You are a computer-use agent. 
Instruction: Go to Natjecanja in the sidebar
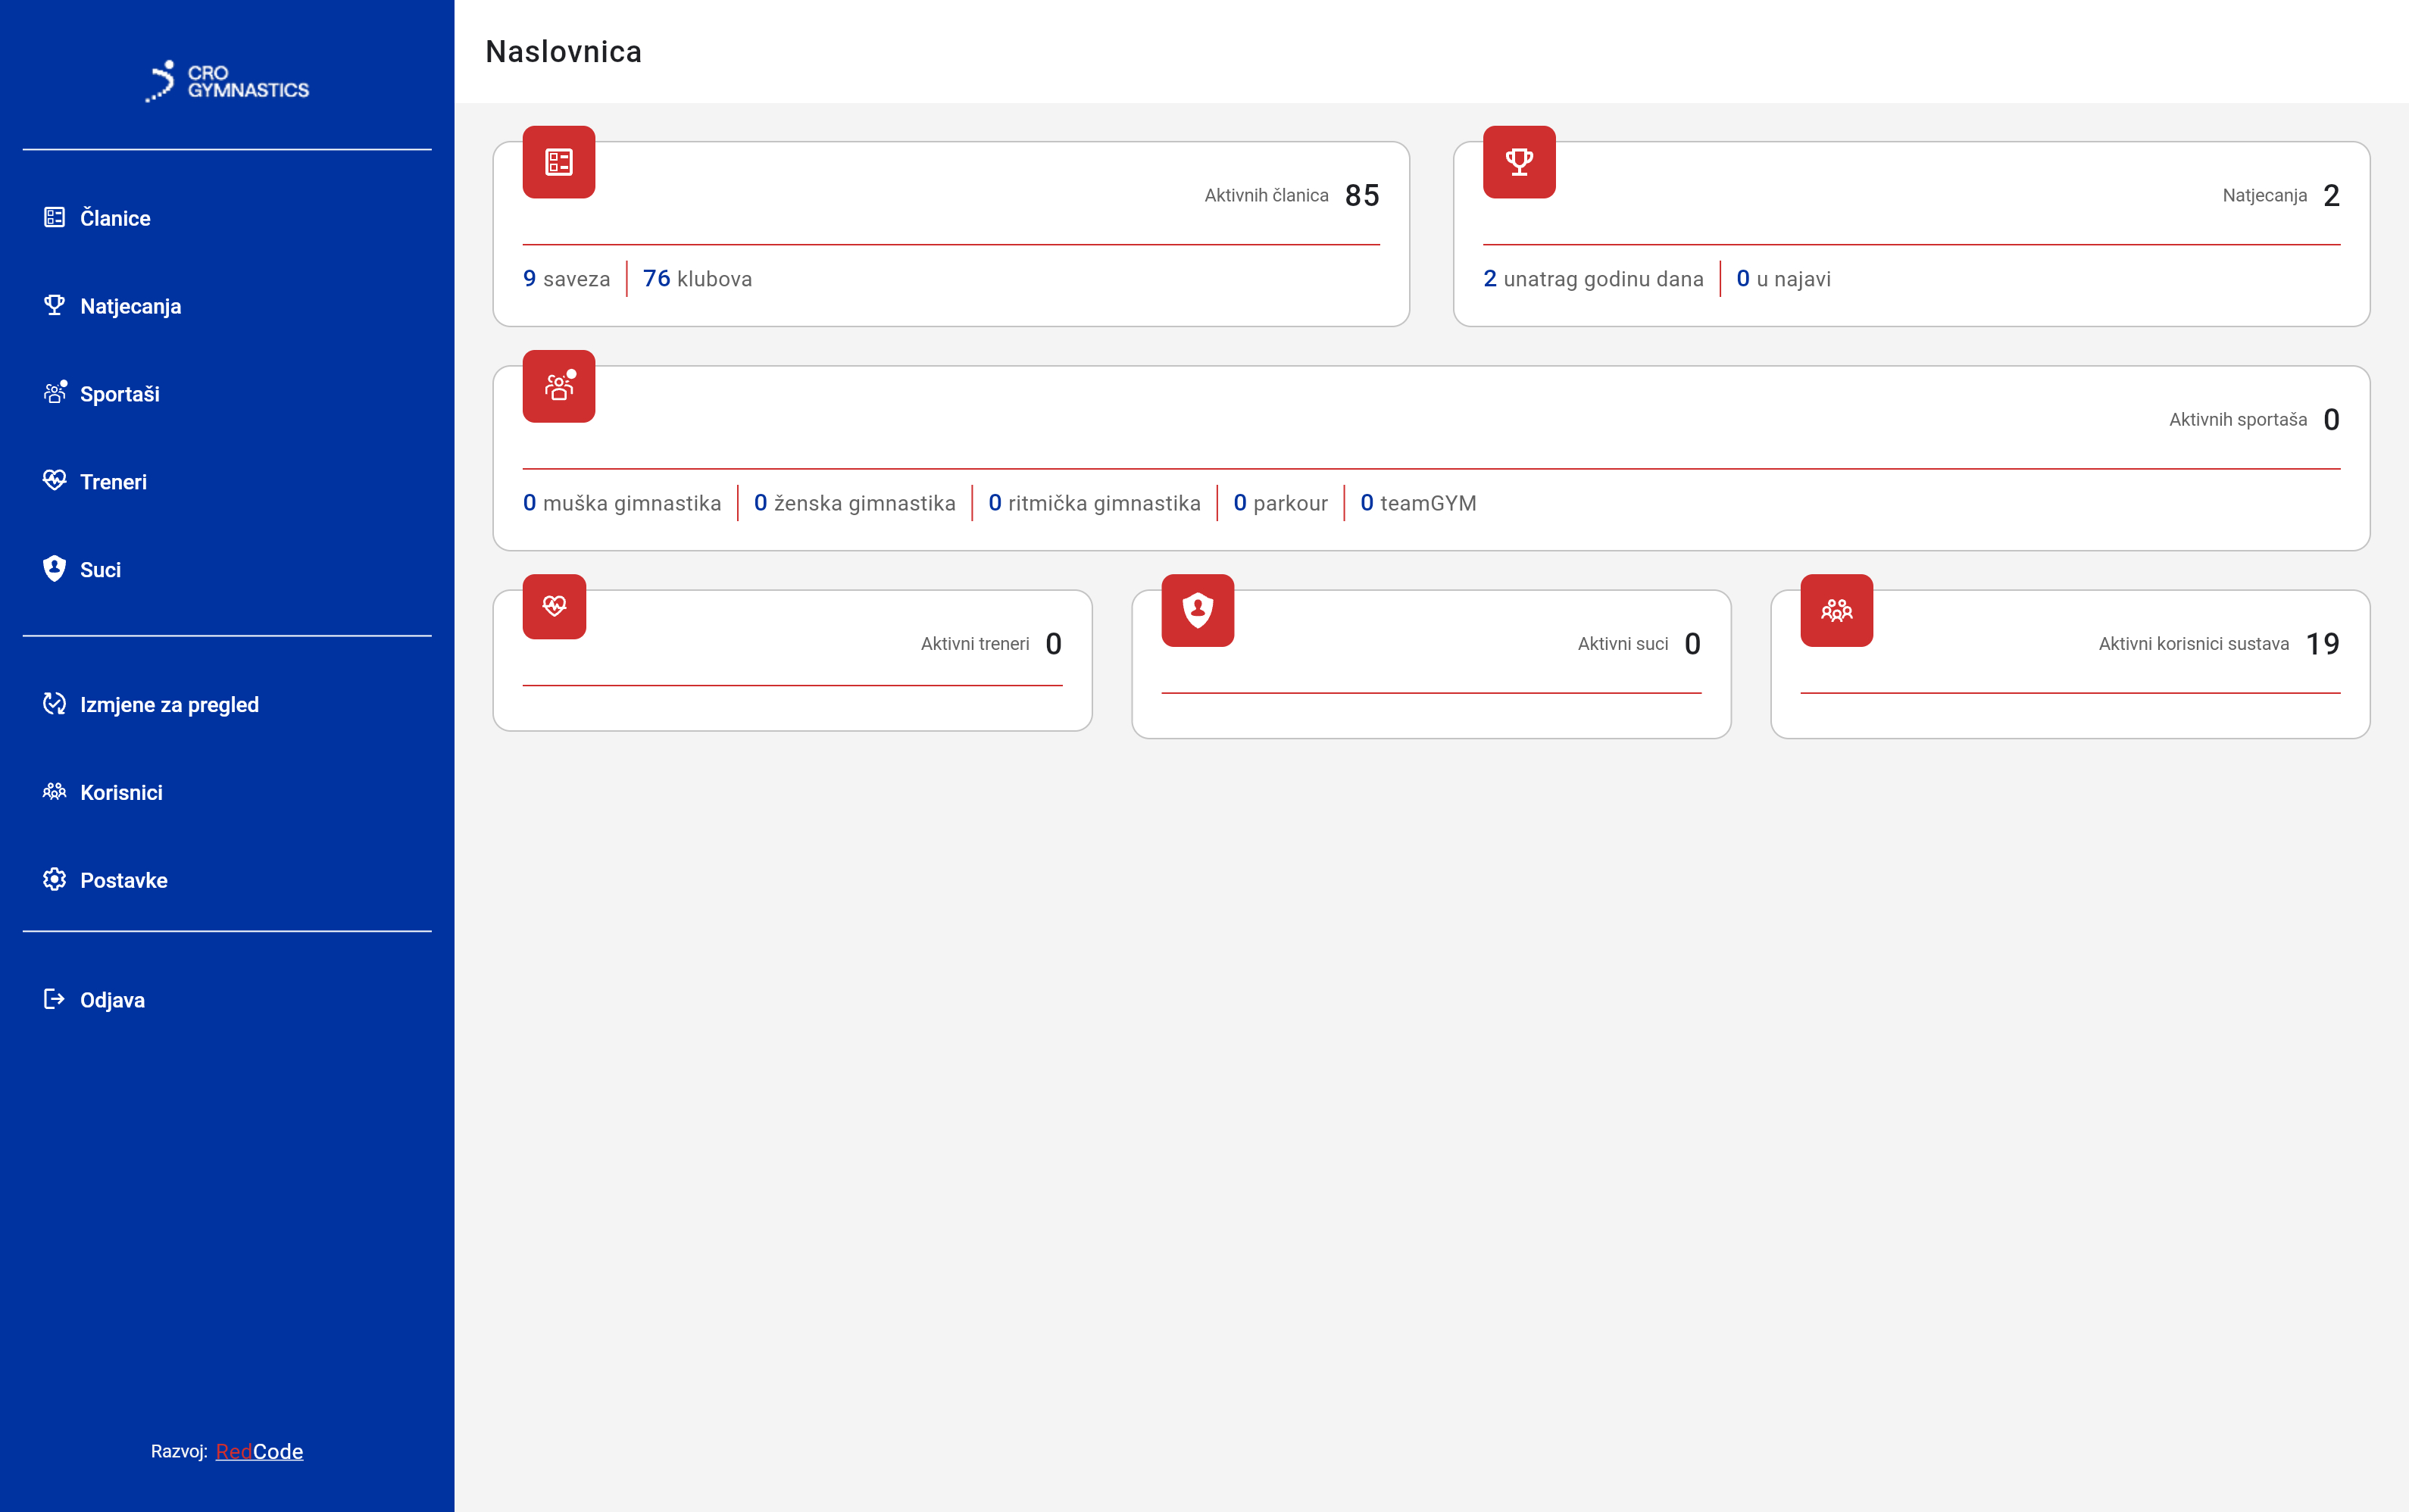130,306
